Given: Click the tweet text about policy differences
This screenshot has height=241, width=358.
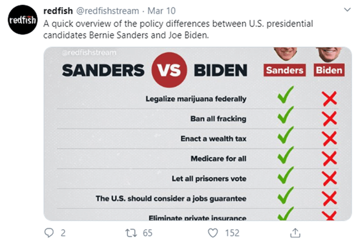Looking at the screenshot, I should pyautogui.click(x=178, y=29).
